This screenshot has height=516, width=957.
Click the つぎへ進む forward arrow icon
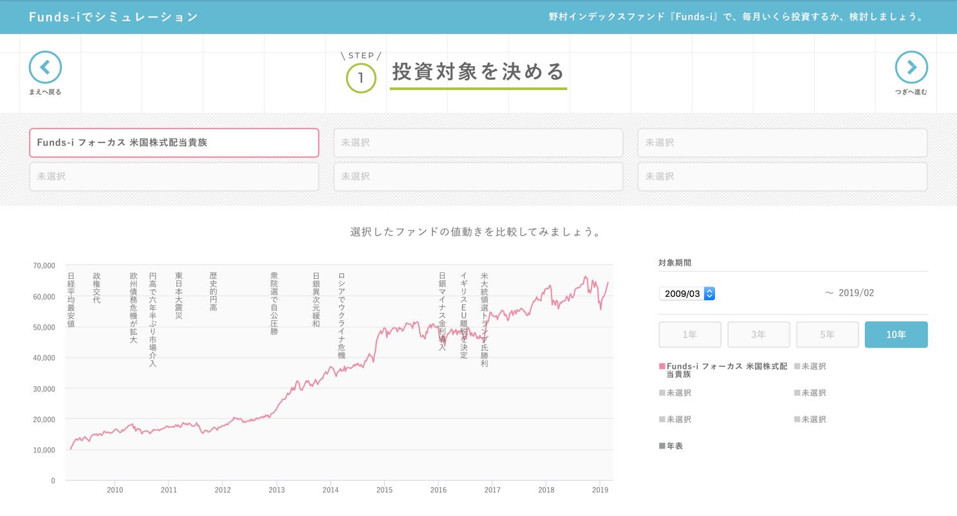coord(911,67)
